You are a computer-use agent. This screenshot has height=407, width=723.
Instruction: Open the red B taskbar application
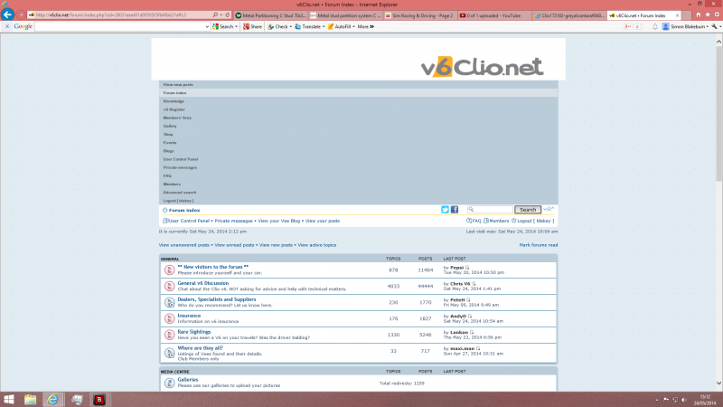click(x=99, y=399)
